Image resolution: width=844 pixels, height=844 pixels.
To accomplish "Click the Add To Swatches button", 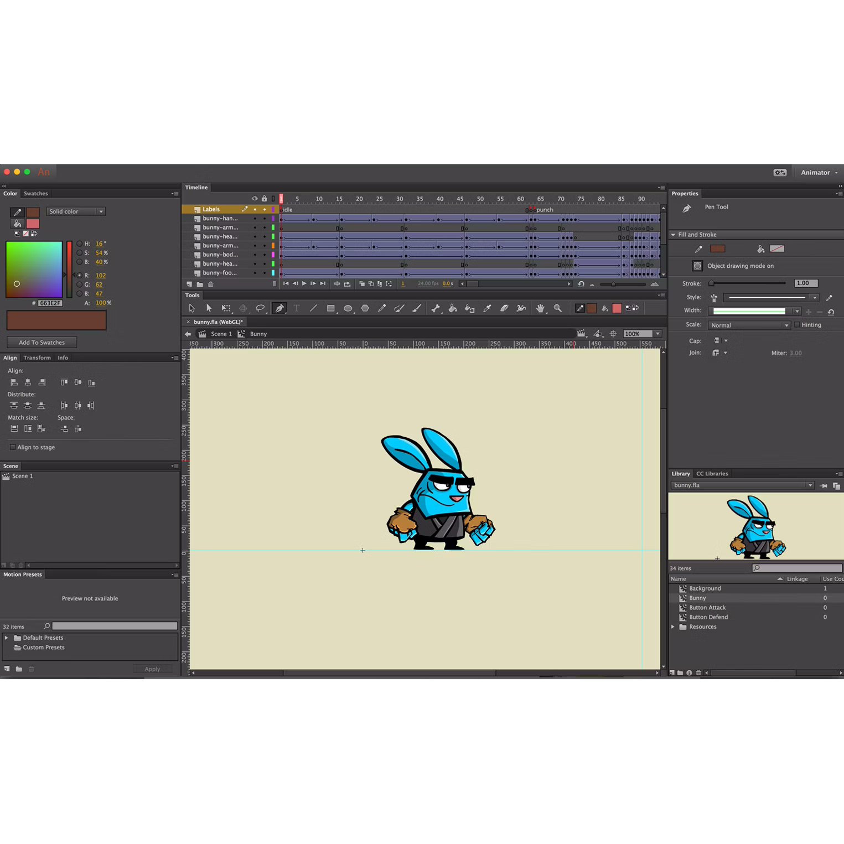I will point(42,342).
